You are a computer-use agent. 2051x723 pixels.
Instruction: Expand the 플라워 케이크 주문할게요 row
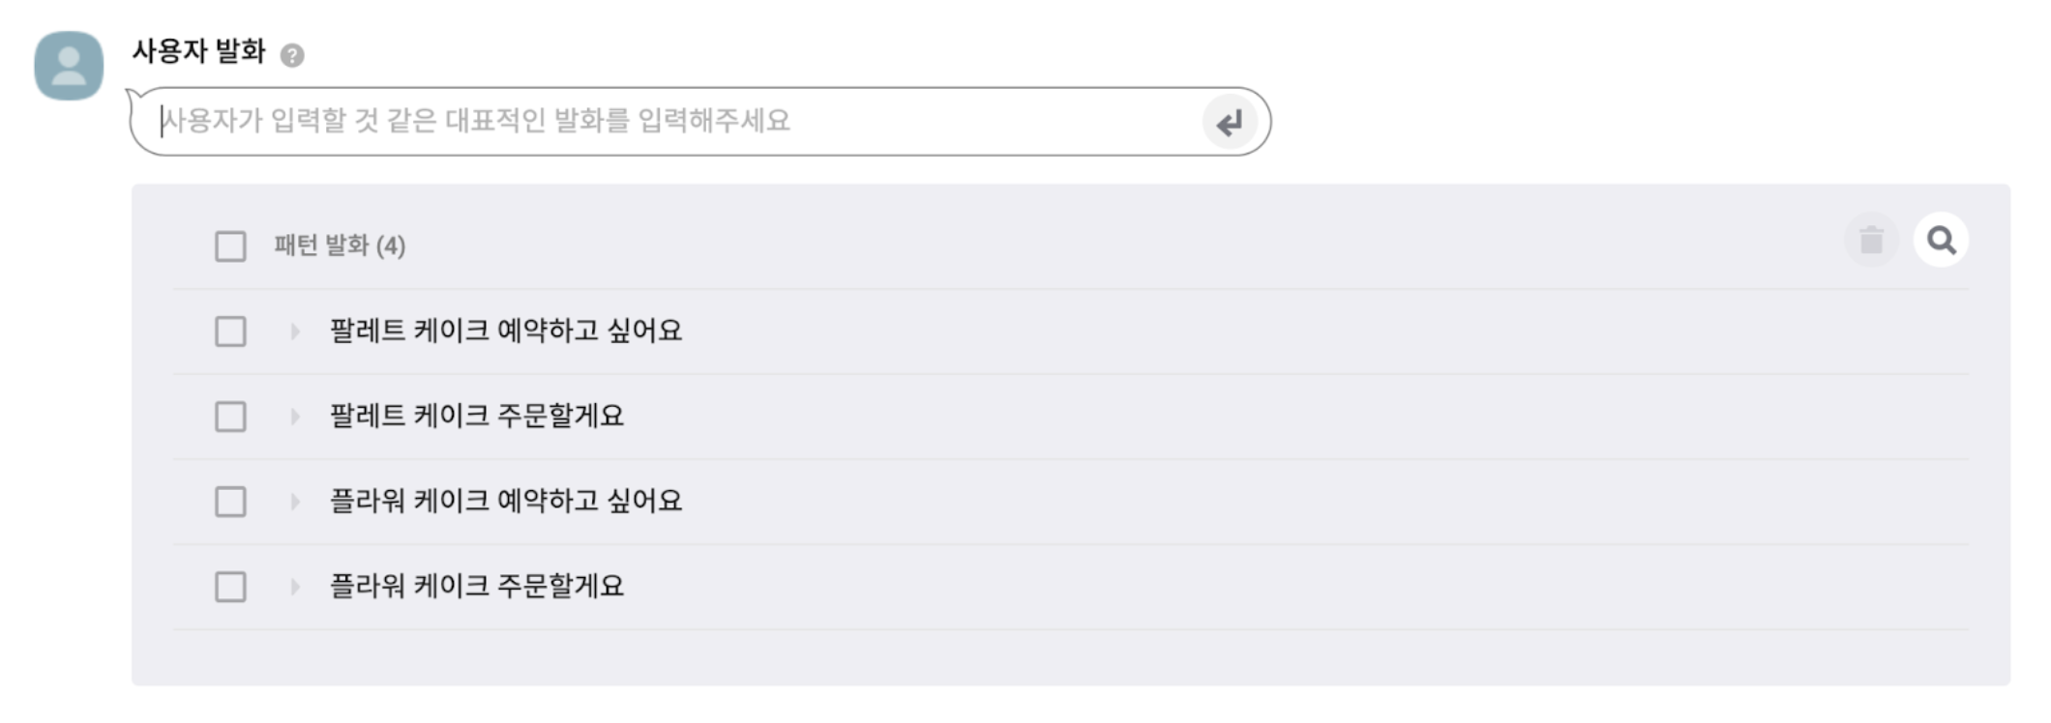coord(295,587)
